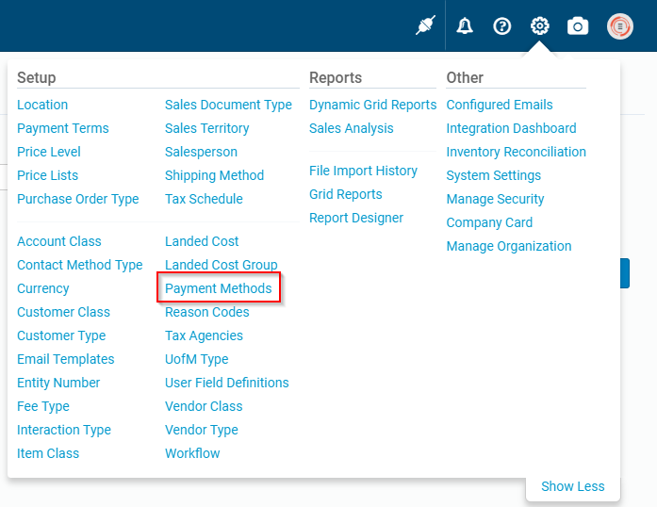The image size is (657, 507).
Task: Open the notifications bell
Action: [465, 26]
